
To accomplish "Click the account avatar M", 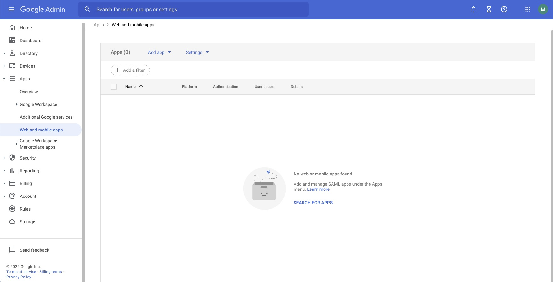I will click(x=543, y=9).
